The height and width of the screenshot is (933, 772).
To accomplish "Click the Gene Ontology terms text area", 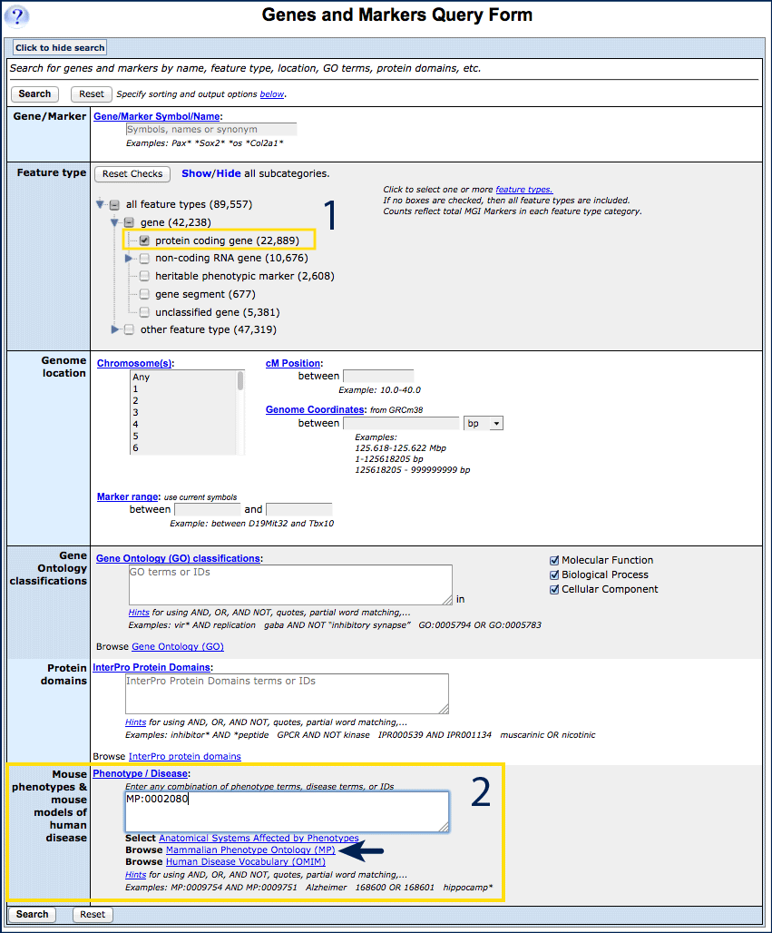I will [x=288, y=584].
